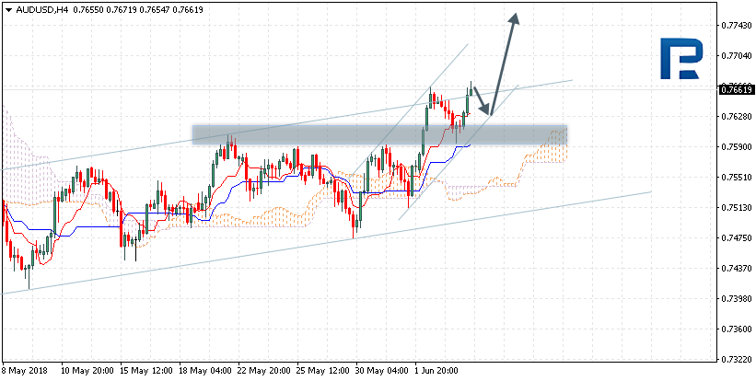This screenshot has height=381, width=756.
Task: Click the open value 0.76550 in the header
Action: 87,9
